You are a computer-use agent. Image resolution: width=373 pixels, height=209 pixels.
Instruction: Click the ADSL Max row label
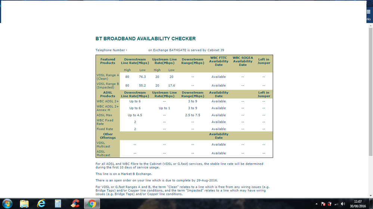click(104, 115)
